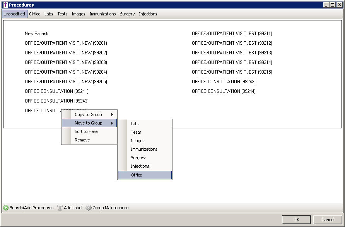This screenshot has width=345, height=227.
Task: Click the Procedures window title bar icon
Action: pyautogui.click(x=5, y=5)
